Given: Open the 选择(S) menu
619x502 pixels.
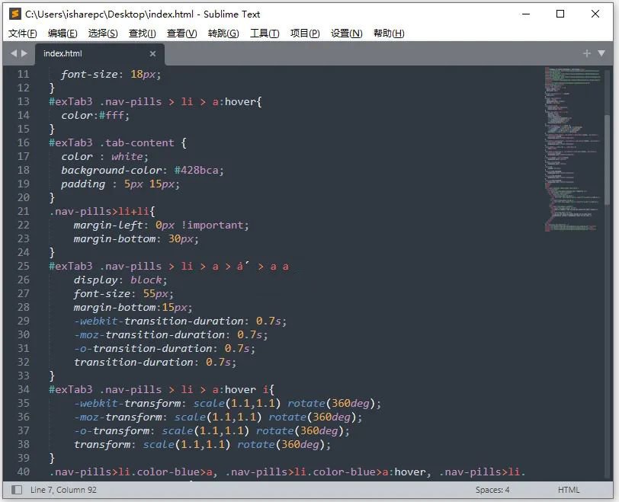Looking at the screenshot, I should tap(103, 34).
